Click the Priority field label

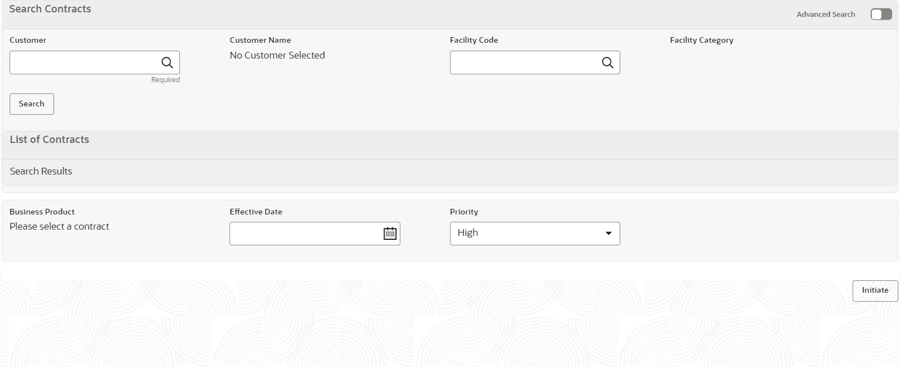pos(464,212)
